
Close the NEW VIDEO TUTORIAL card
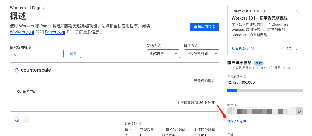tap(297, 11)
